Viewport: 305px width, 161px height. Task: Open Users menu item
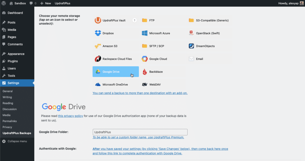point(17,69)
